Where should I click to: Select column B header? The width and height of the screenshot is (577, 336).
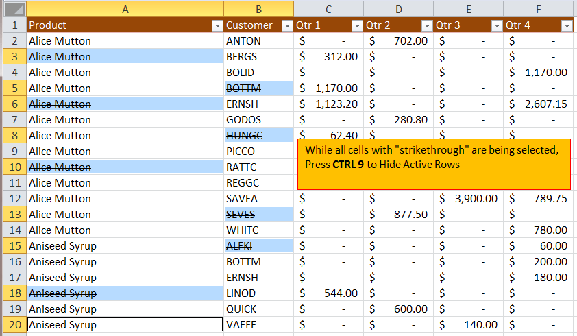[x=258, y=9]
